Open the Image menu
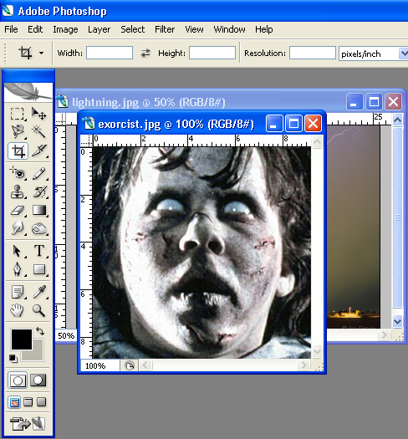Screen dimensions: 408x439 tap(65, 29)
